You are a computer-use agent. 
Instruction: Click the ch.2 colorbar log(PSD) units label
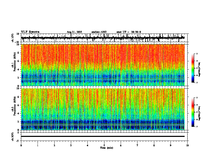tap(200, 113)
